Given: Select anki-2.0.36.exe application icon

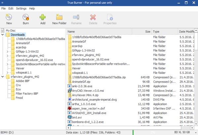Looking at the screenshot, I should coord(69,86).
